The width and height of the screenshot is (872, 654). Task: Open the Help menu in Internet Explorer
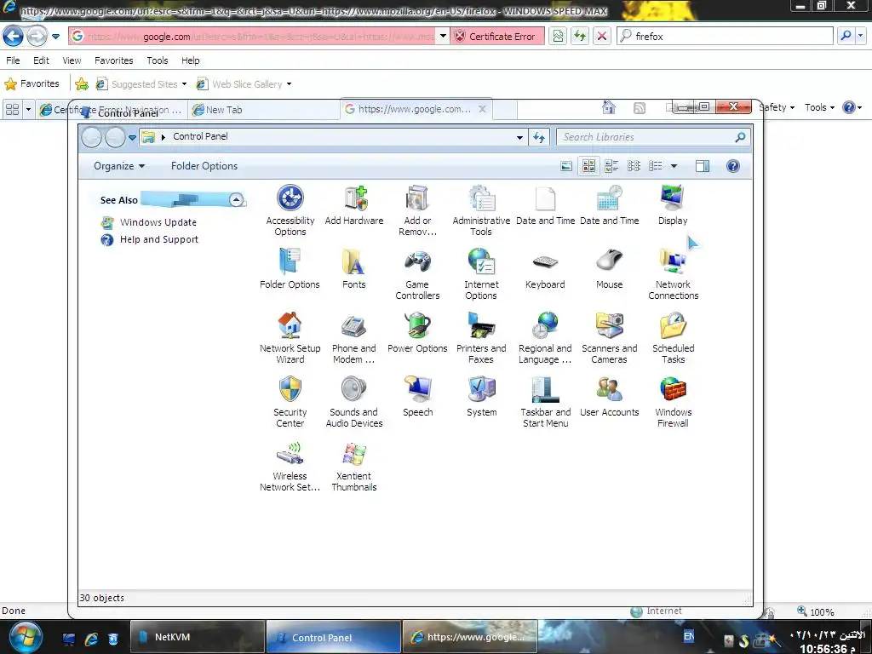[x=190, y=60]
